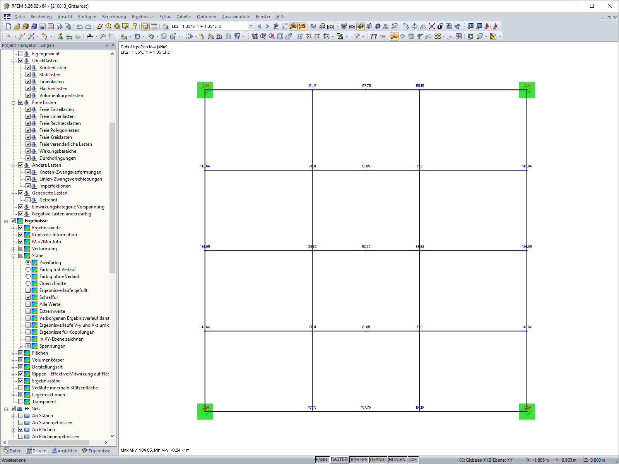
Task: Go to next load case arrow
Action: point(267,26)
